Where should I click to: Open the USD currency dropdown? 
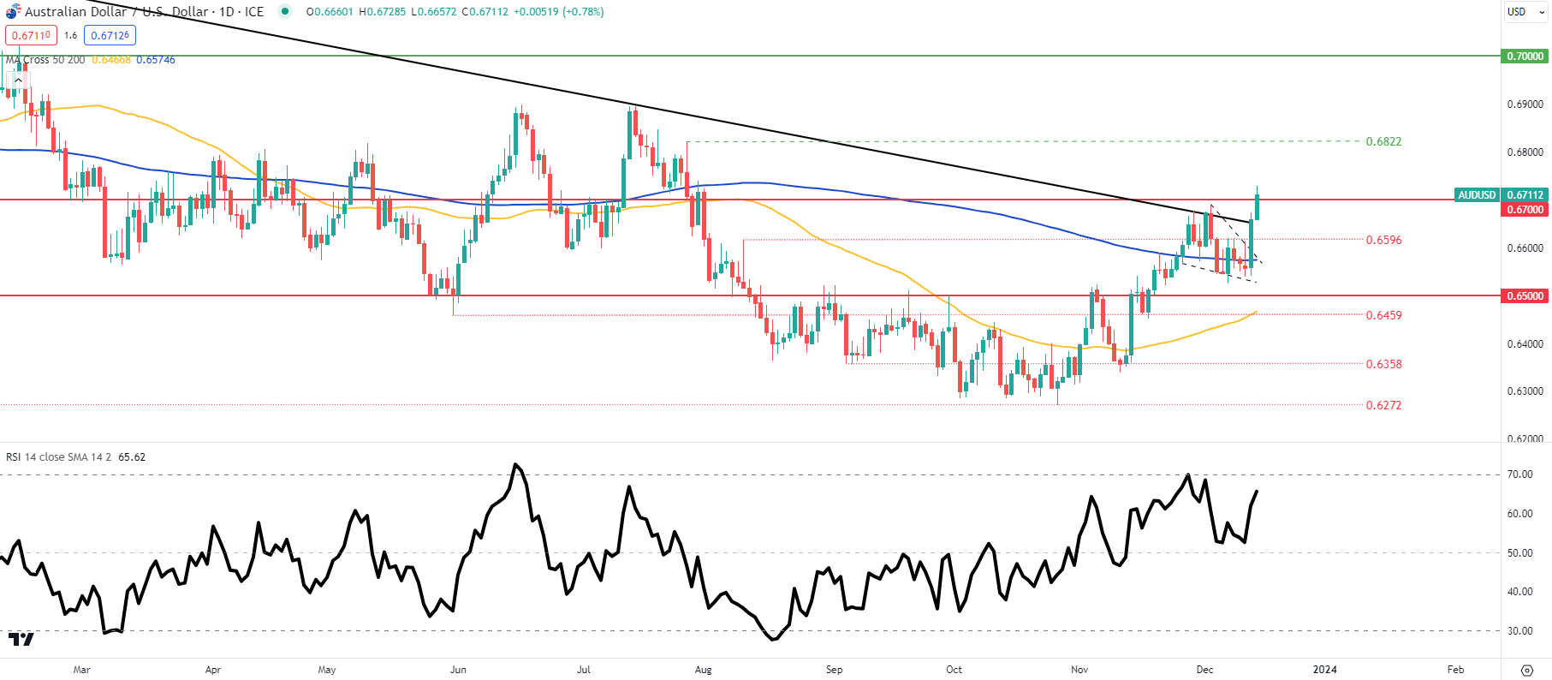click(x=1525, y=11)
